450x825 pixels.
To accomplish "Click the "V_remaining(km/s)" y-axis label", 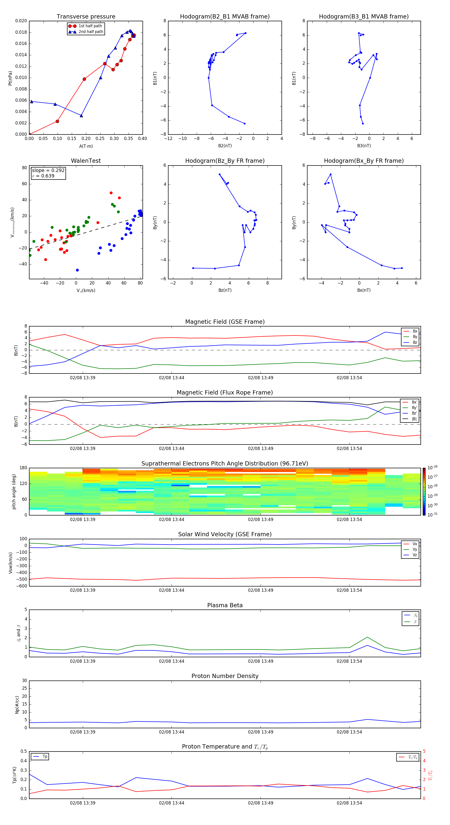I will point(12,222).
